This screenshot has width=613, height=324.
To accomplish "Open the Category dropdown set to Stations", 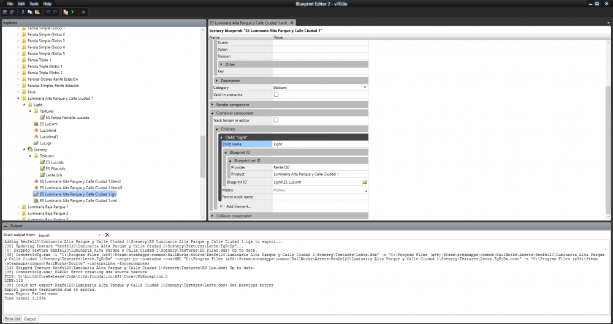I will click(x=319, y=88).
